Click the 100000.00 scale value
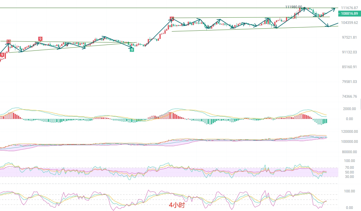The image size is (361, 211). 350,142
